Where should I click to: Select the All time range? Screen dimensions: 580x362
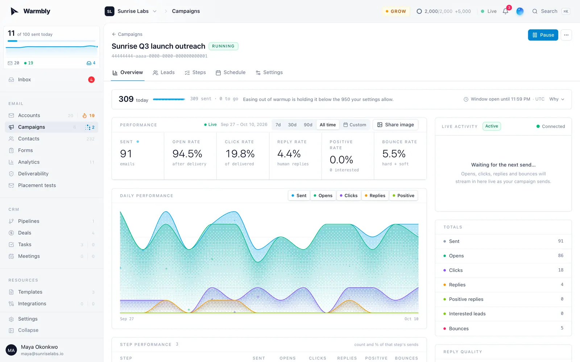point(328,125)
